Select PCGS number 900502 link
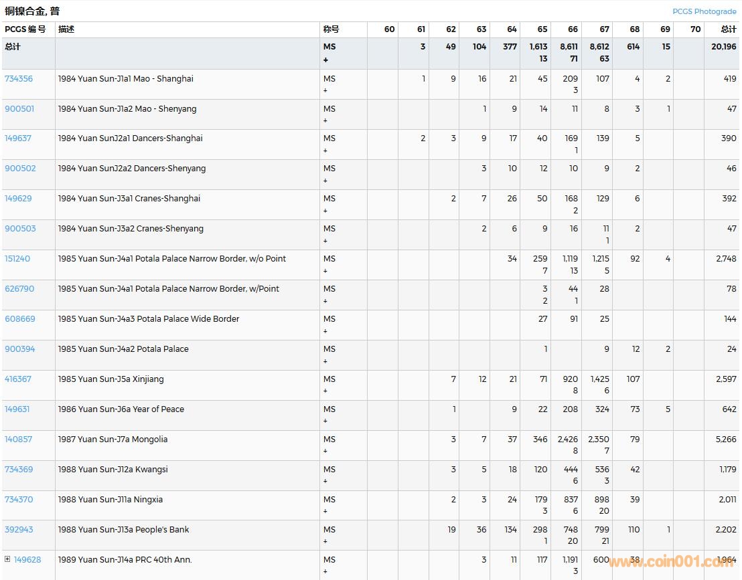 20,169
